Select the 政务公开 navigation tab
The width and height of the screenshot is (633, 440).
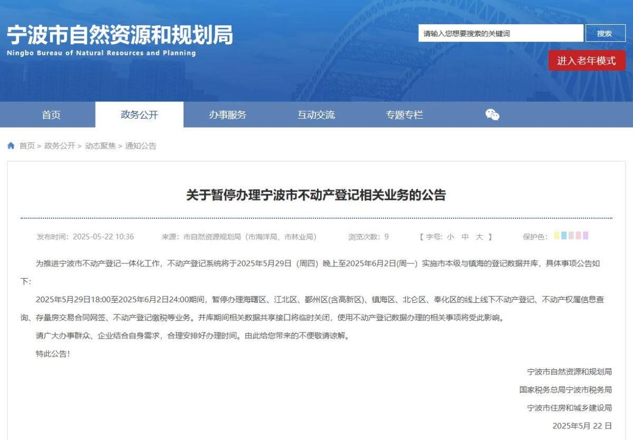[x=139, y=114]
